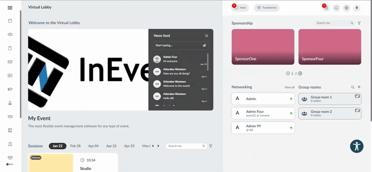Open the notifications bell icon

tap(336, 8)
